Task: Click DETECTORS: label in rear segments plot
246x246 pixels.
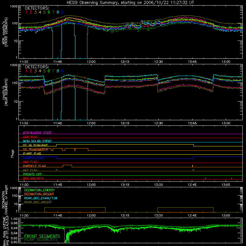Action: [x=37, y=67]
